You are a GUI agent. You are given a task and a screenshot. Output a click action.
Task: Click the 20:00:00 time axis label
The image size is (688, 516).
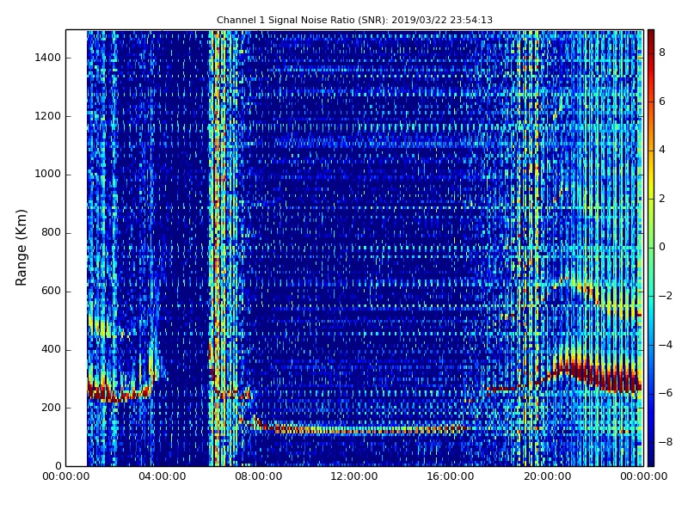547,476
